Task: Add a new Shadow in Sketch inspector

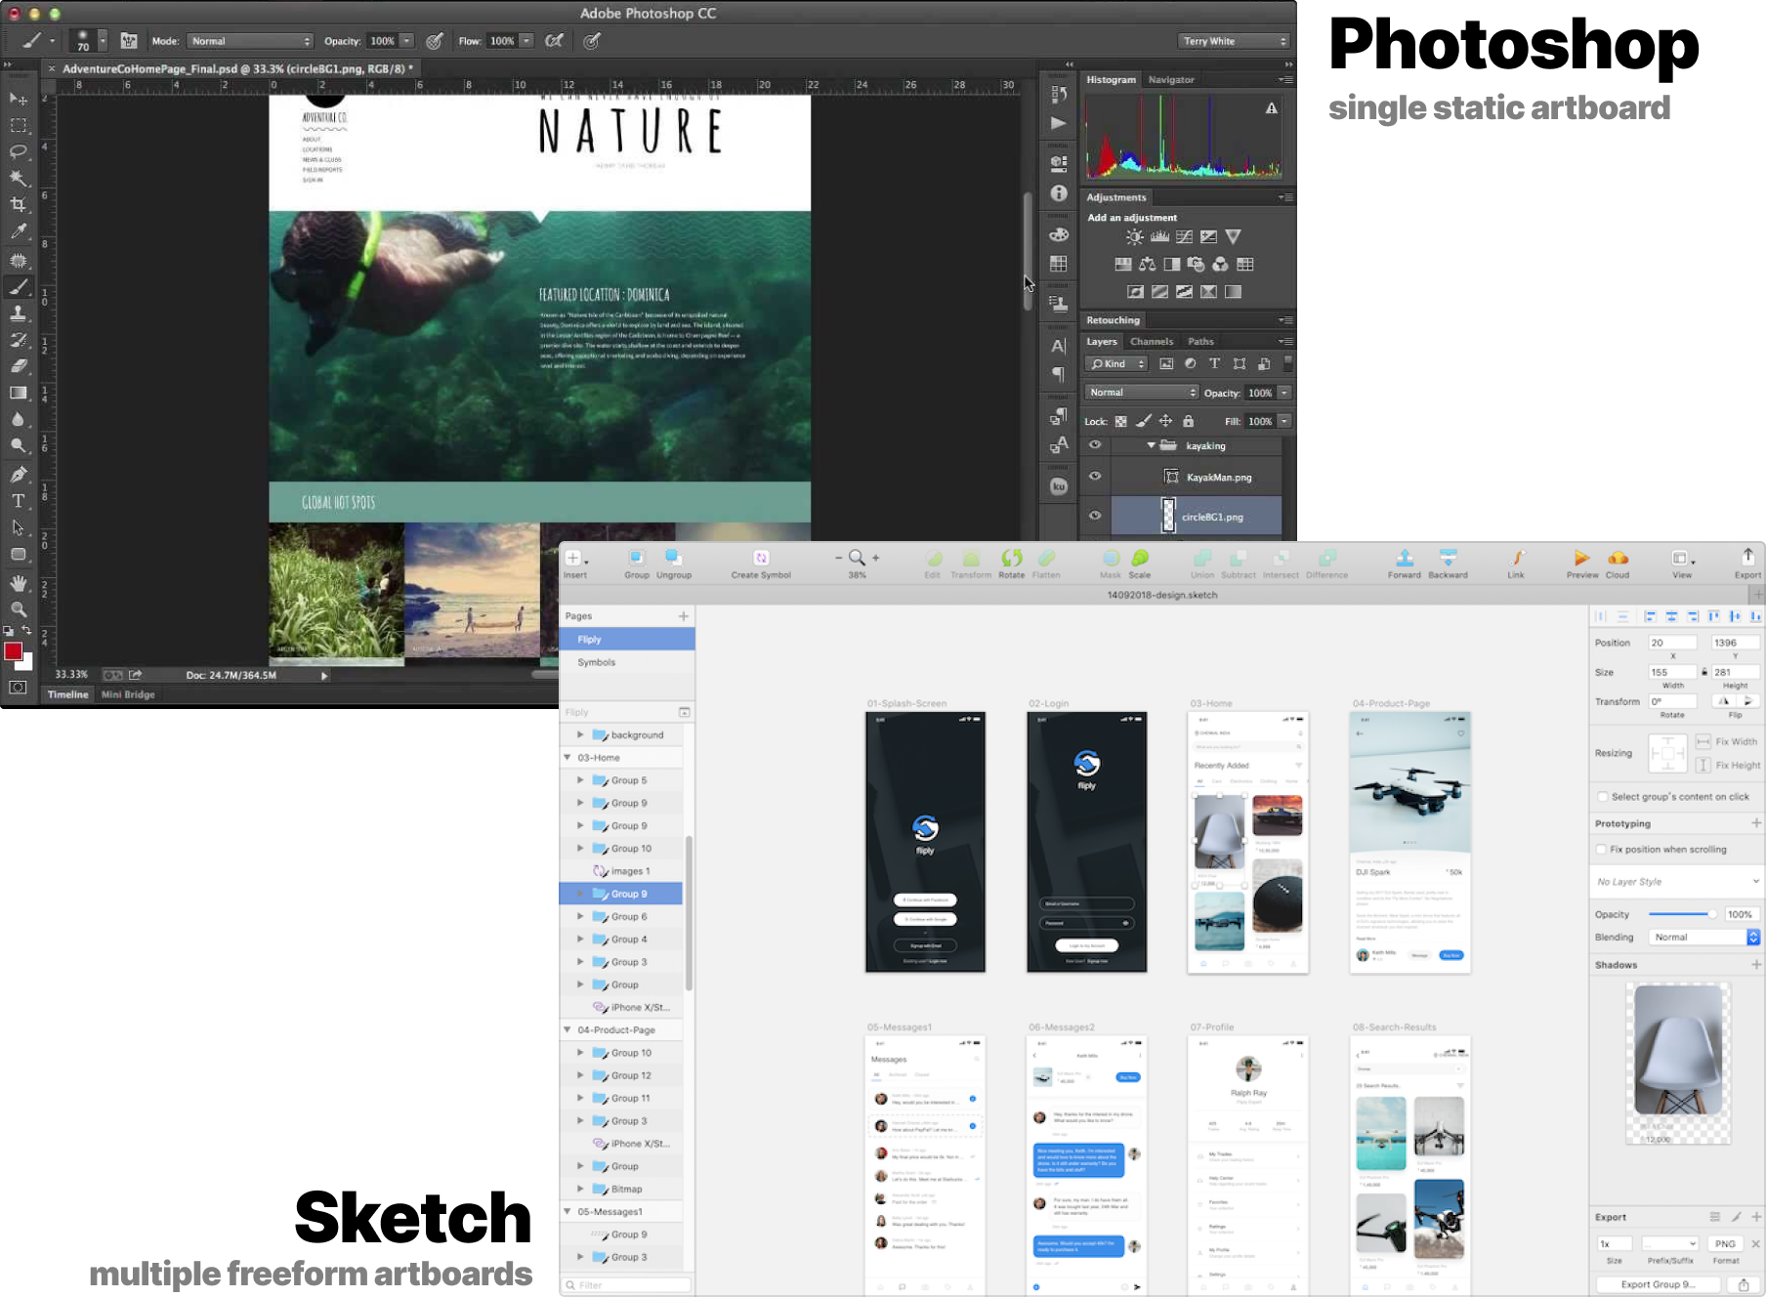Action: [1756, 965]
